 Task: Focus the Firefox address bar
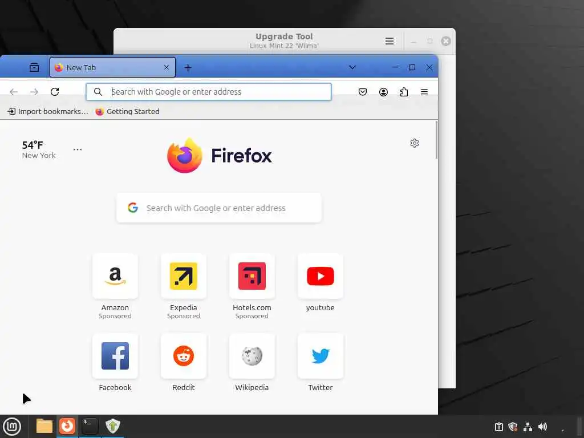point(209,92)
